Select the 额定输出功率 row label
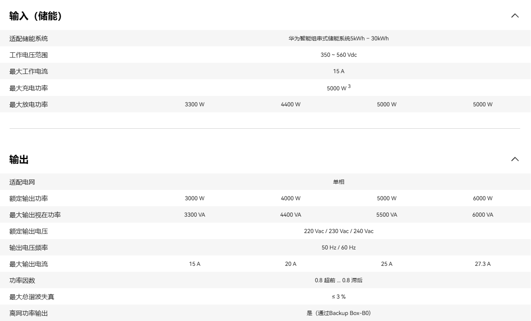Screen dimensions: 531x321 coord(28,198)
